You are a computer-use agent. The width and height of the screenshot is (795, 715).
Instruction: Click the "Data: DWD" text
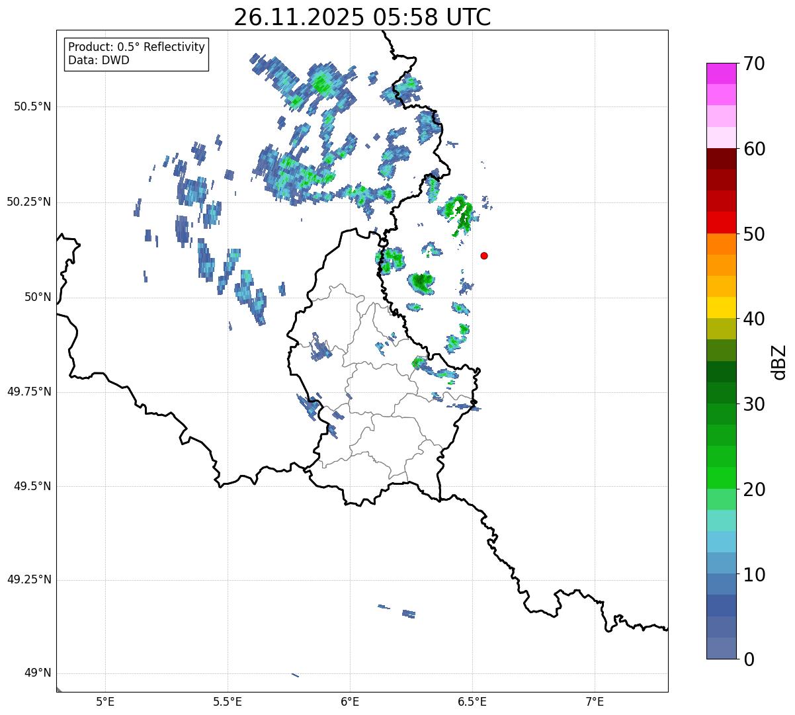99,60
